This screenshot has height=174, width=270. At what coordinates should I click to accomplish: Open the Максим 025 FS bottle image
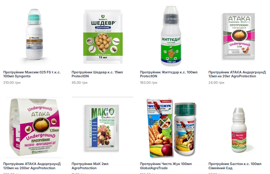click(34, 34)
